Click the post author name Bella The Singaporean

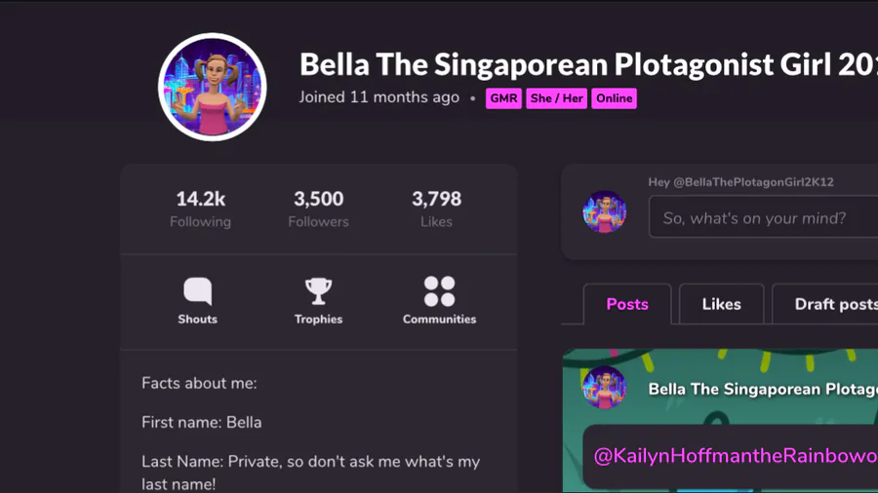point(763,389)
